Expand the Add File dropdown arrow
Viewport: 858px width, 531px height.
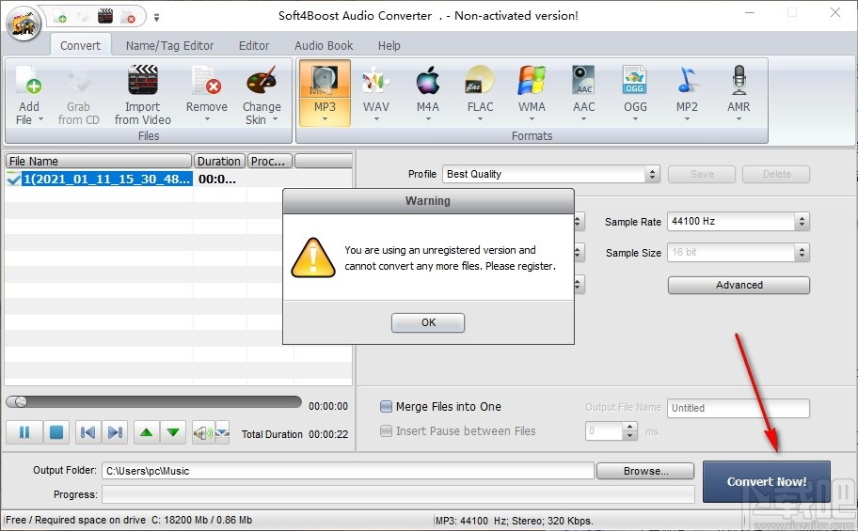click(x=40, y=119)
